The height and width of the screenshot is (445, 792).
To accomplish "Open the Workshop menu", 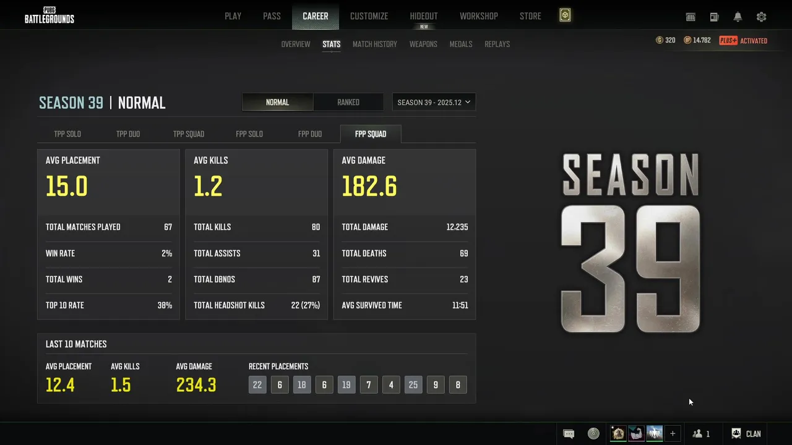I will pos(479,16).
